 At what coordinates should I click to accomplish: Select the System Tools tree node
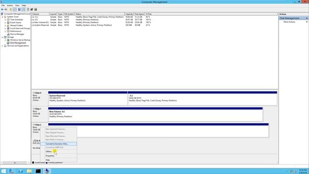pos(13,17)
